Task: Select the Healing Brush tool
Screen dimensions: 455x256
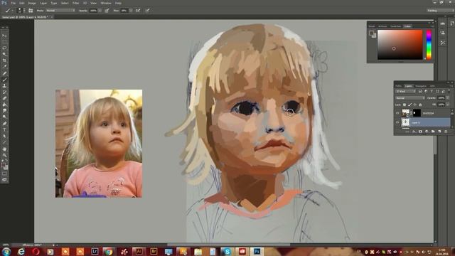Action: point(4,73)
